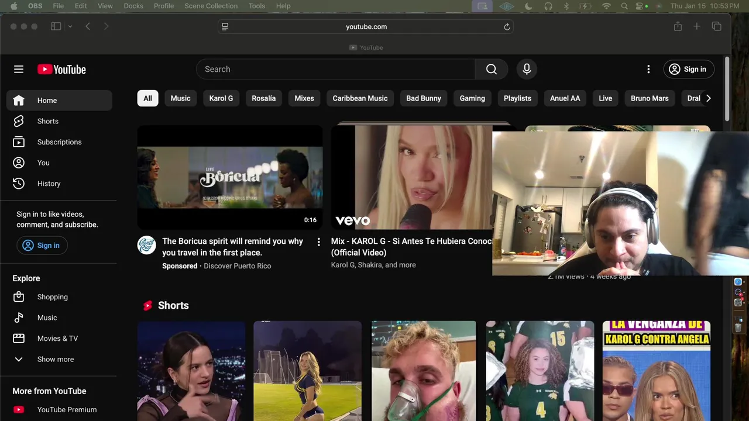749x421 pixels.
Task: Open the Jake Paul oxygen mask short
Action: click(424, 371)
